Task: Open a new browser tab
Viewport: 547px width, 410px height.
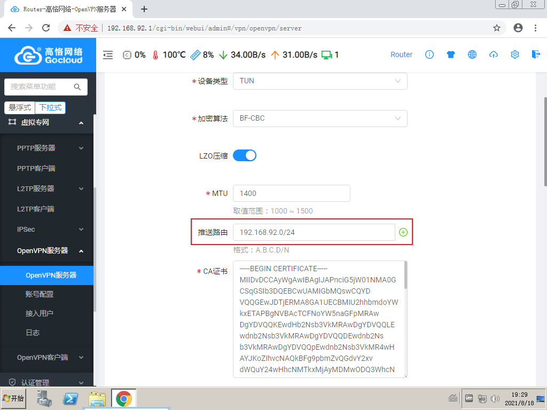Action: 144,10
